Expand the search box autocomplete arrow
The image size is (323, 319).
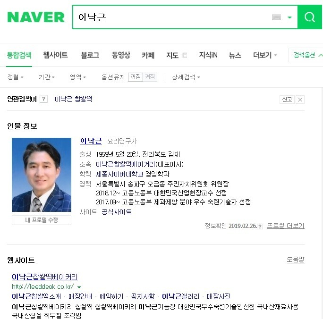point(289,17)
